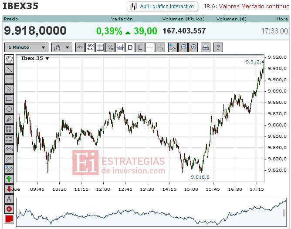The image size is (291, 229).
Task: Toggle the VOL volume display
Action: pos(80,47)
